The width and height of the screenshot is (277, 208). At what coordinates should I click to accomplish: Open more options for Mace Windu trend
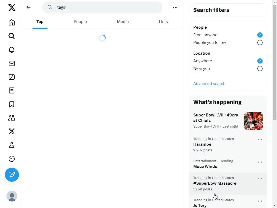point(260,162)
